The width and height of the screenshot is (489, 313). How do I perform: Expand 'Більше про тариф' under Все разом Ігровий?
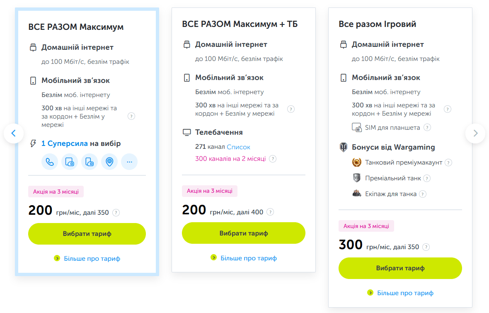click(405, 293)
